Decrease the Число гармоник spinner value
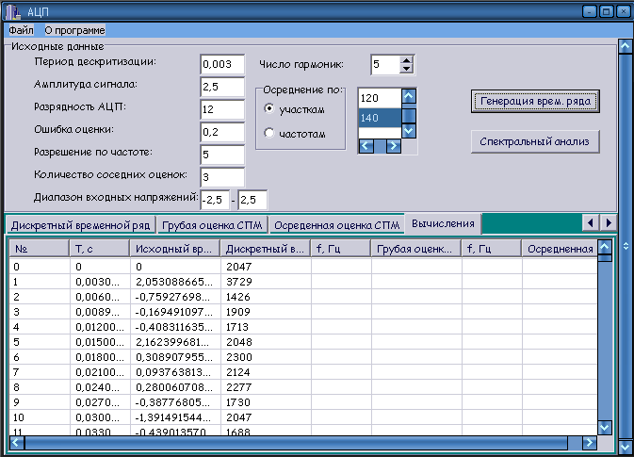Image resolution: width=634 pixels, height=457 pixels. pyautogui.click(x=407, y=70)
